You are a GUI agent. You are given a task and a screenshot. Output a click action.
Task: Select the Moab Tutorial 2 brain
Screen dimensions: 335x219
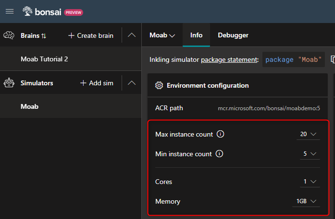pos(71,59)
